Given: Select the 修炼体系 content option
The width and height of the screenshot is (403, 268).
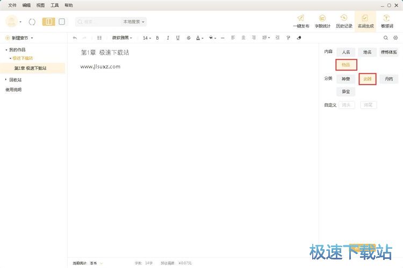Looking at the screenshot, I should (388, 52).
